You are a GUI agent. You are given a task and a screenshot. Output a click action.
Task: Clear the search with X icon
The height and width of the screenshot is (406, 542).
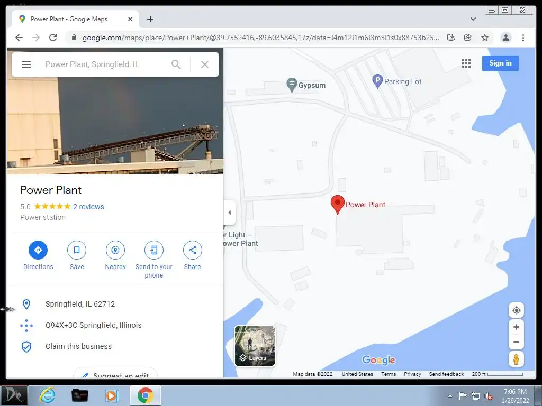[205, 64]
